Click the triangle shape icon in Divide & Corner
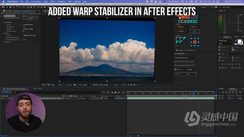 coord(190,21)
